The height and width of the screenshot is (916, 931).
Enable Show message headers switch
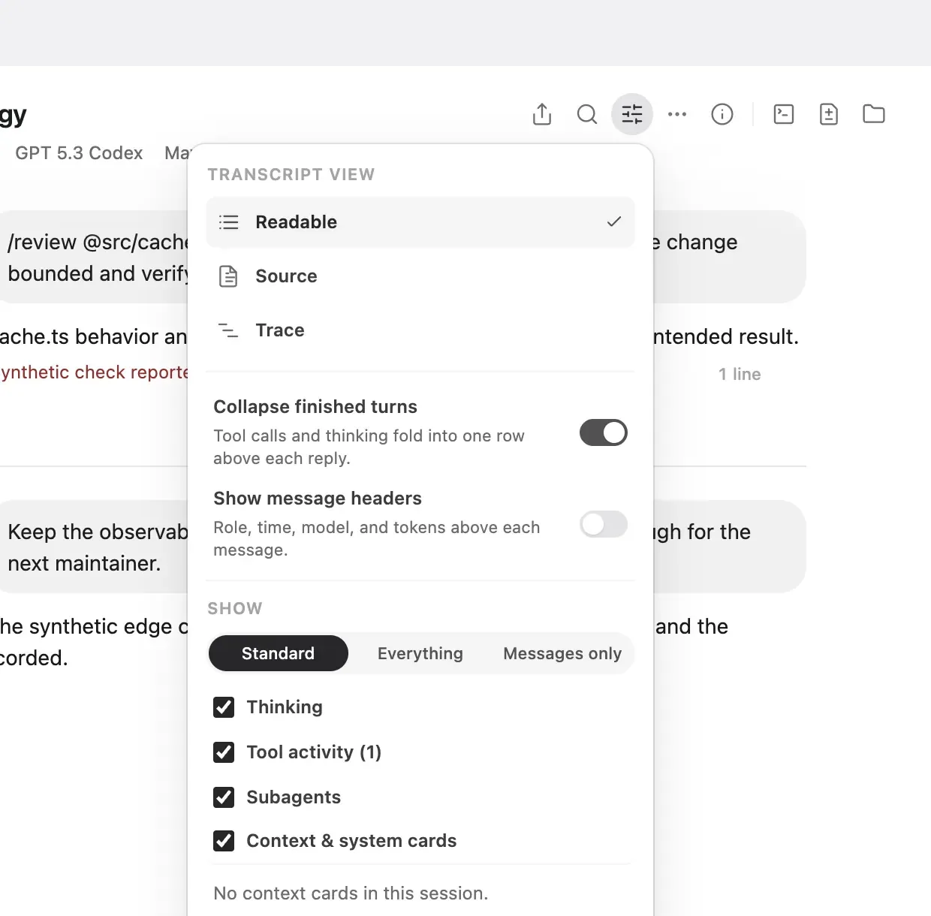[x=604, y=524]
